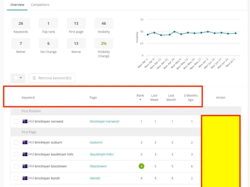Viewport: 250px width, 187px height.
Task: Open the /bricklayer-norwest/ page link
Action: click(104, 121)
